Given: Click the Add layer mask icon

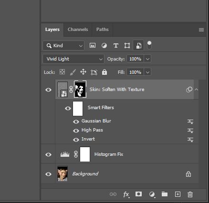Looking at the screenshot, I should (x=138, y=194).
